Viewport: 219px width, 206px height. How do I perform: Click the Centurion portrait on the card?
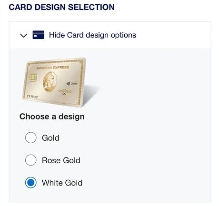(50, 82)
